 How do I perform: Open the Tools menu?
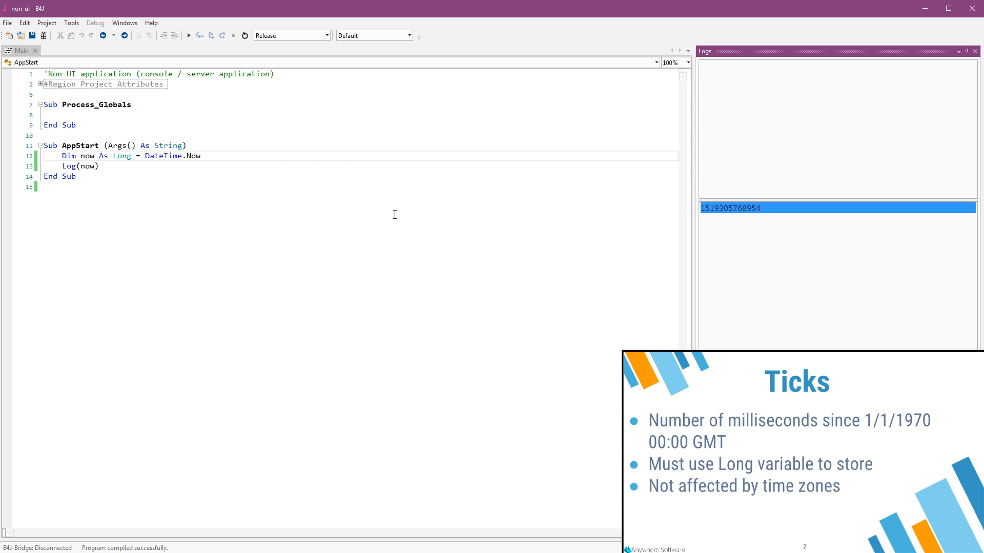click(71, 23)
